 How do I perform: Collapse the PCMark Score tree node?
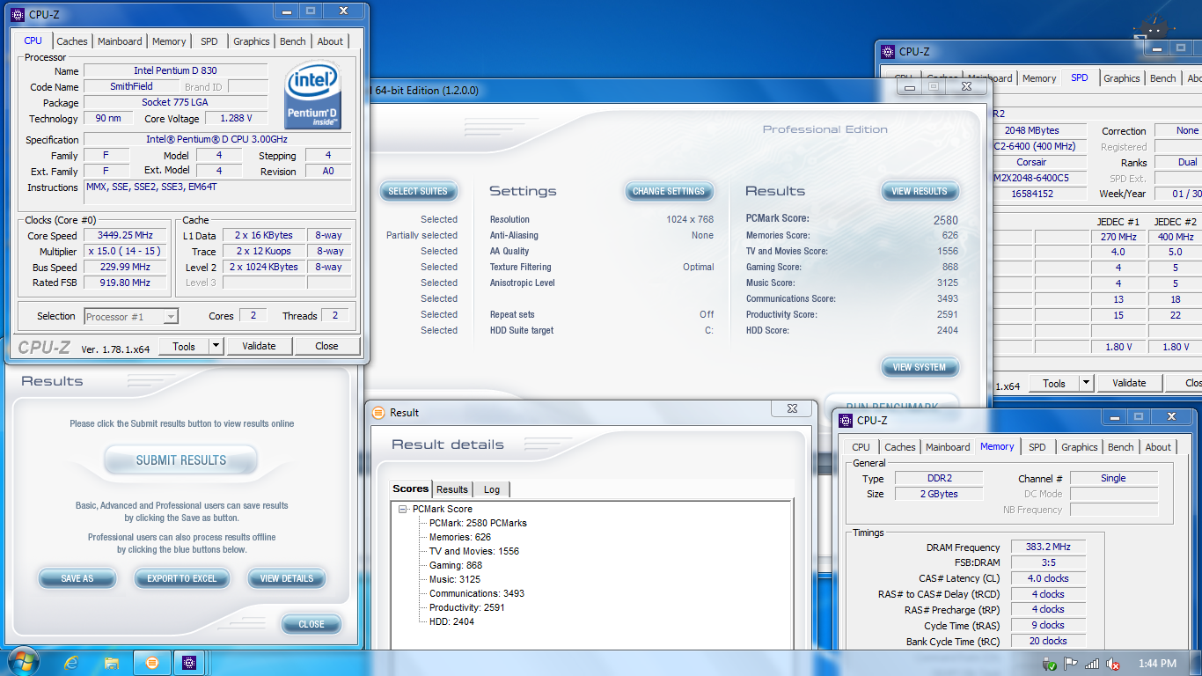tap(402, 509)
